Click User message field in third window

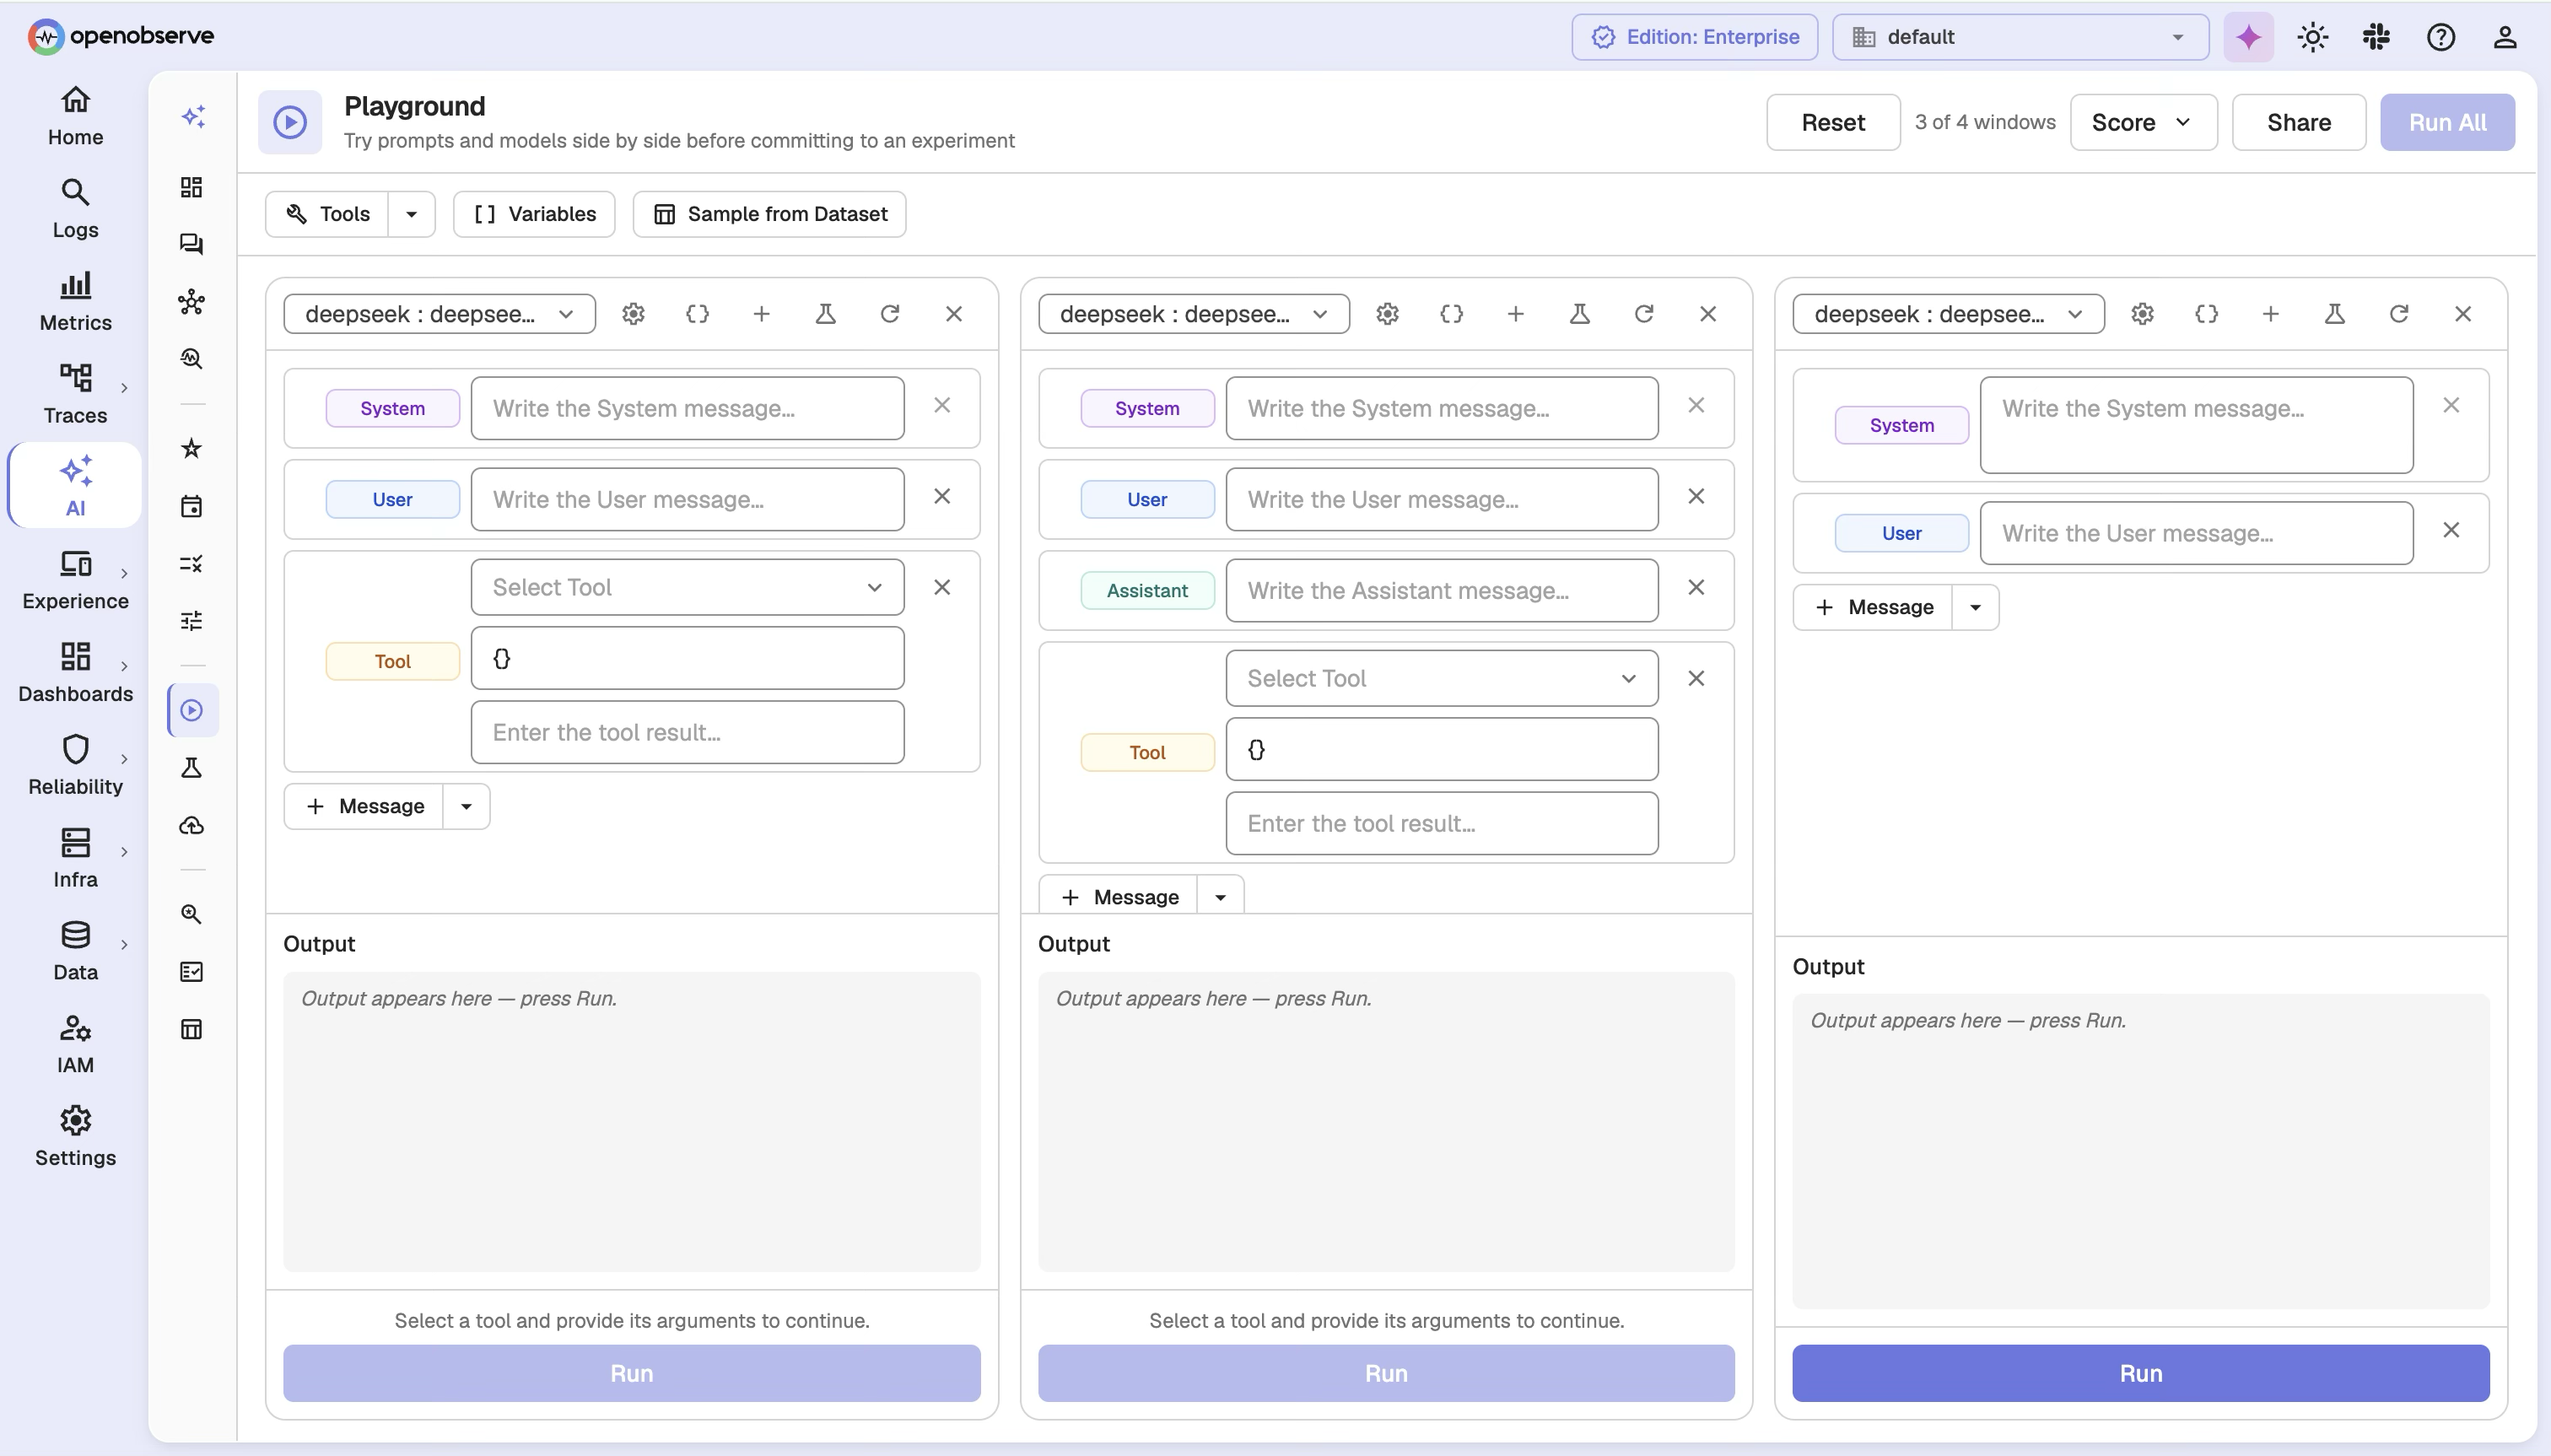(2196, 533)
